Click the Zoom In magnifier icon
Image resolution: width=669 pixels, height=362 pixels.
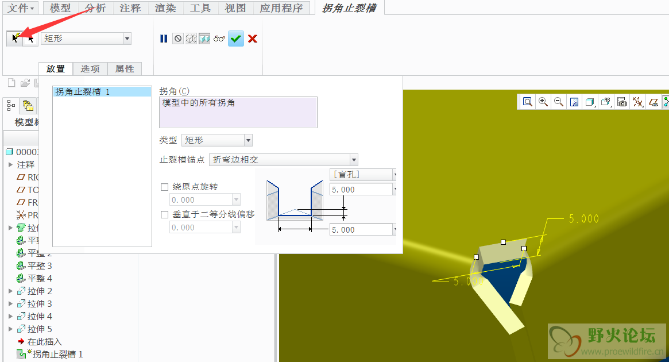[543, 102]
